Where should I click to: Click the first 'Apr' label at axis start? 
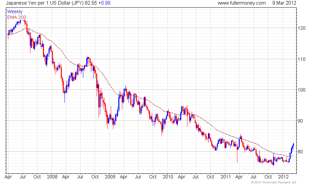tap(8, 177)
